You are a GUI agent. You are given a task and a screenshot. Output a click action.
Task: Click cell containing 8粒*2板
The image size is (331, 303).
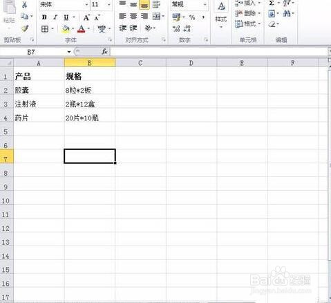[x=90, y=87]
